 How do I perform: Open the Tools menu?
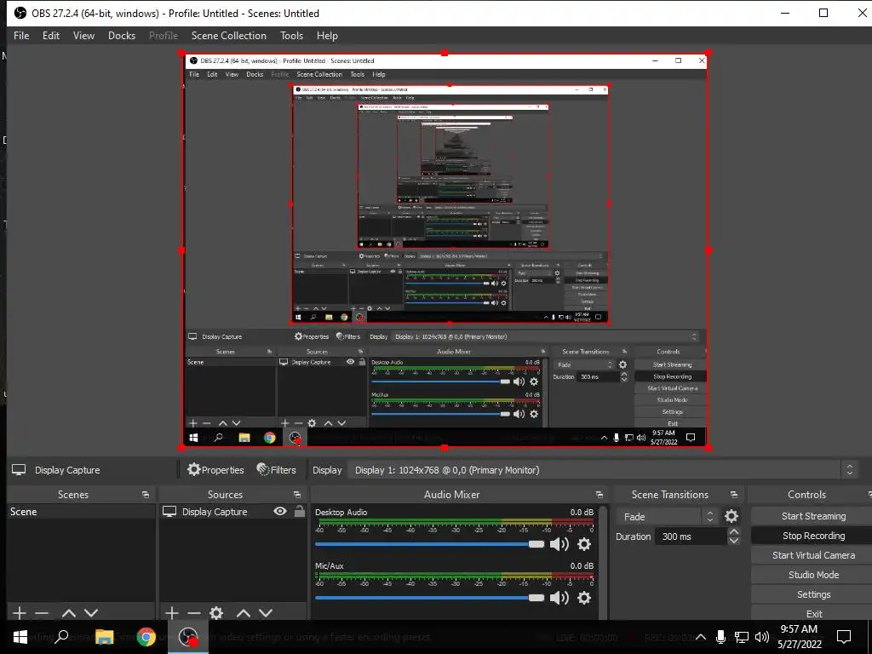pos(291,36)
